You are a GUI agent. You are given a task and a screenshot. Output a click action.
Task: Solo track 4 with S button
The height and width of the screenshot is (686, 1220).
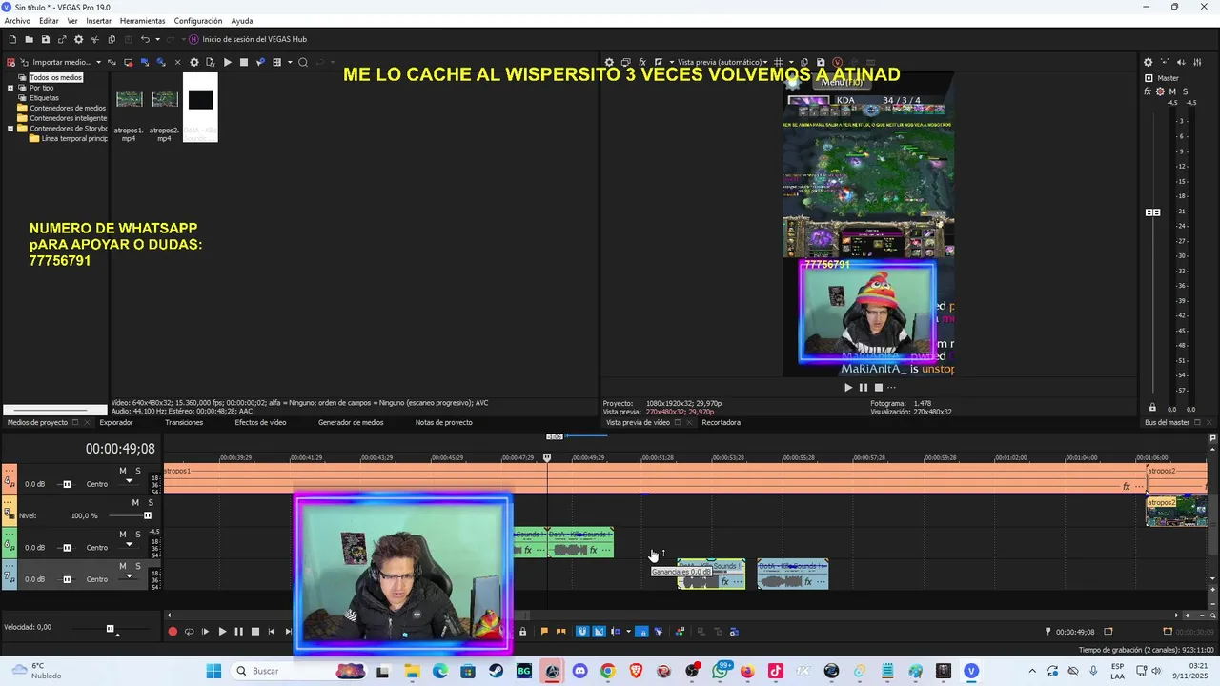click(138, 471)
